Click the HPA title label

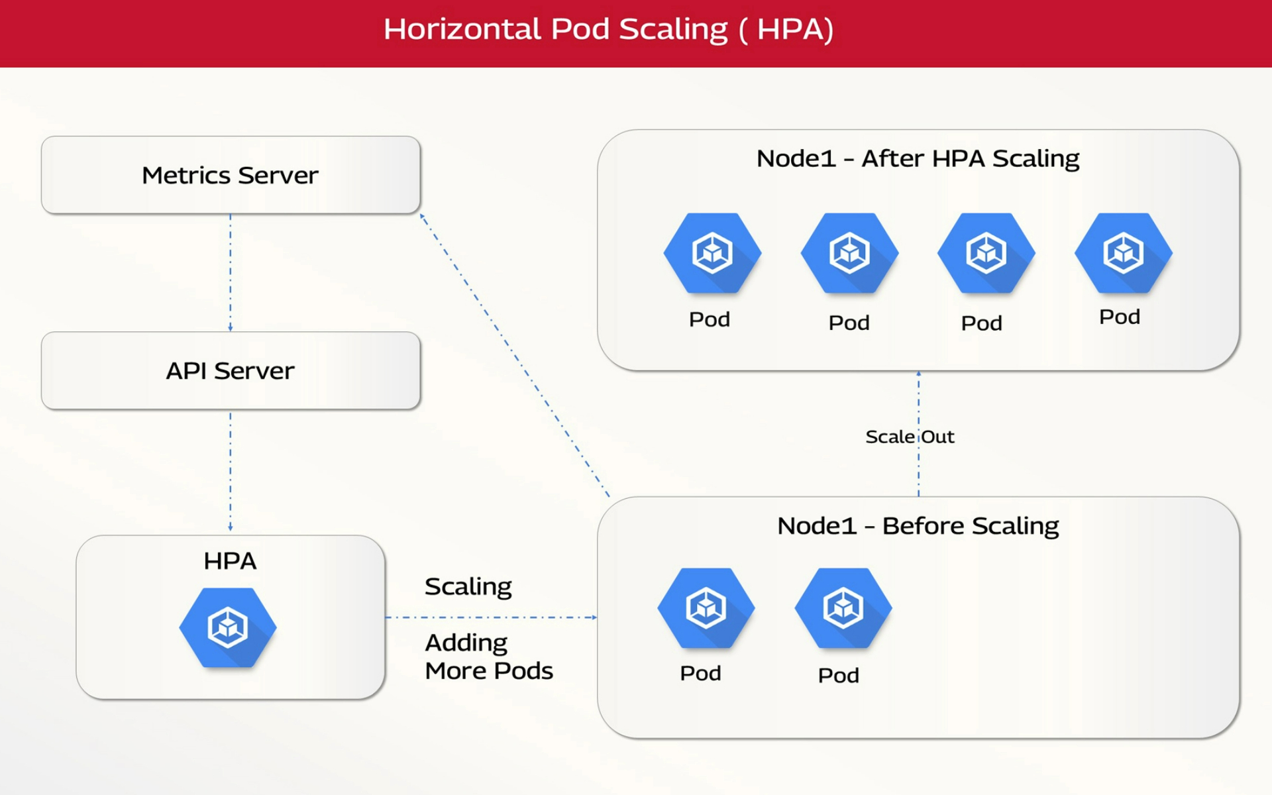(x=230, y=561)
